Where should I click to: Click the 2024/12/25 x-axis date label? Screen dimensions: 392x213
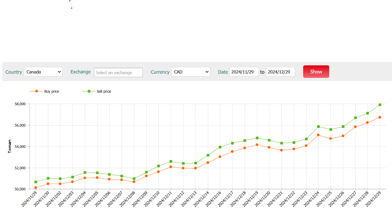tap(324, 199)
